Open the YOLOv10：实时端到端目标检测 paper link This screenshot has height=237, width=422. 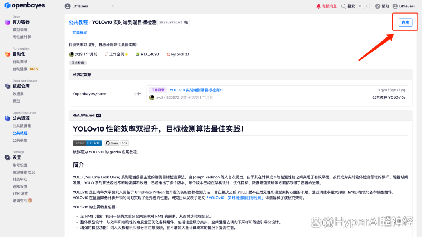[x=235, y=198]
